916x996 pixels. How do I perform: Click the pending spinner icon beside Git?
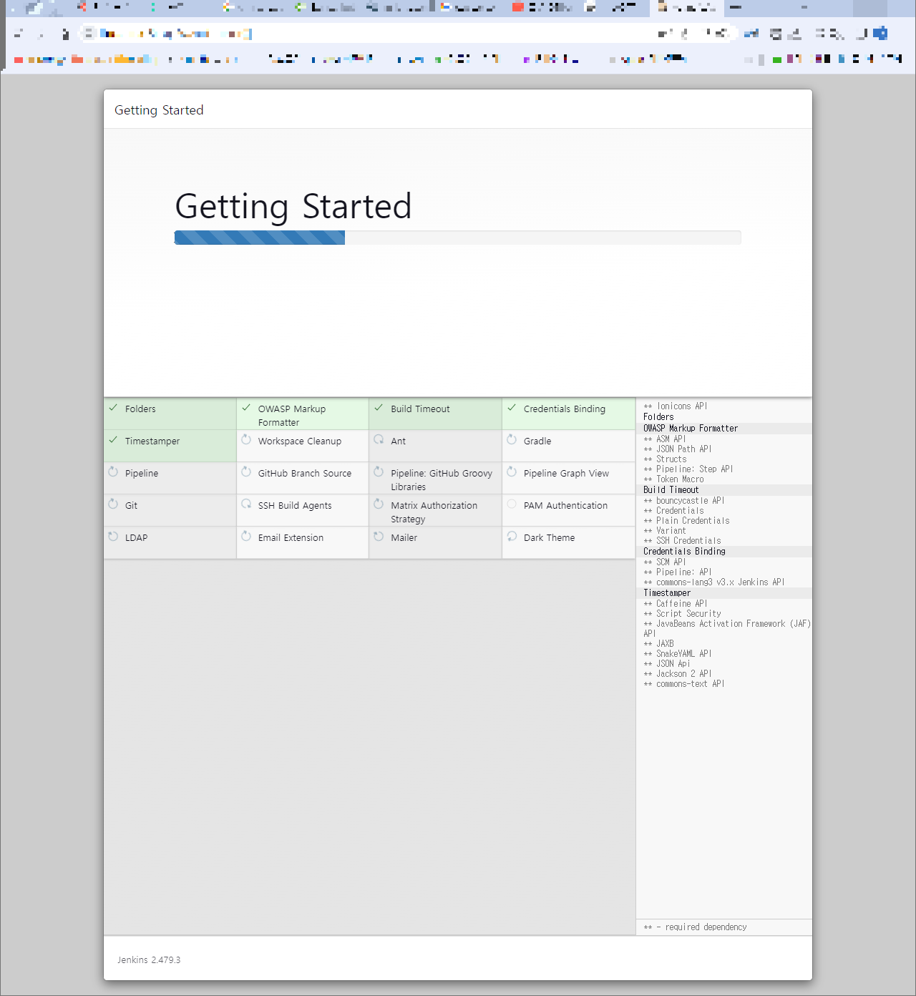[x=113, y=504]
